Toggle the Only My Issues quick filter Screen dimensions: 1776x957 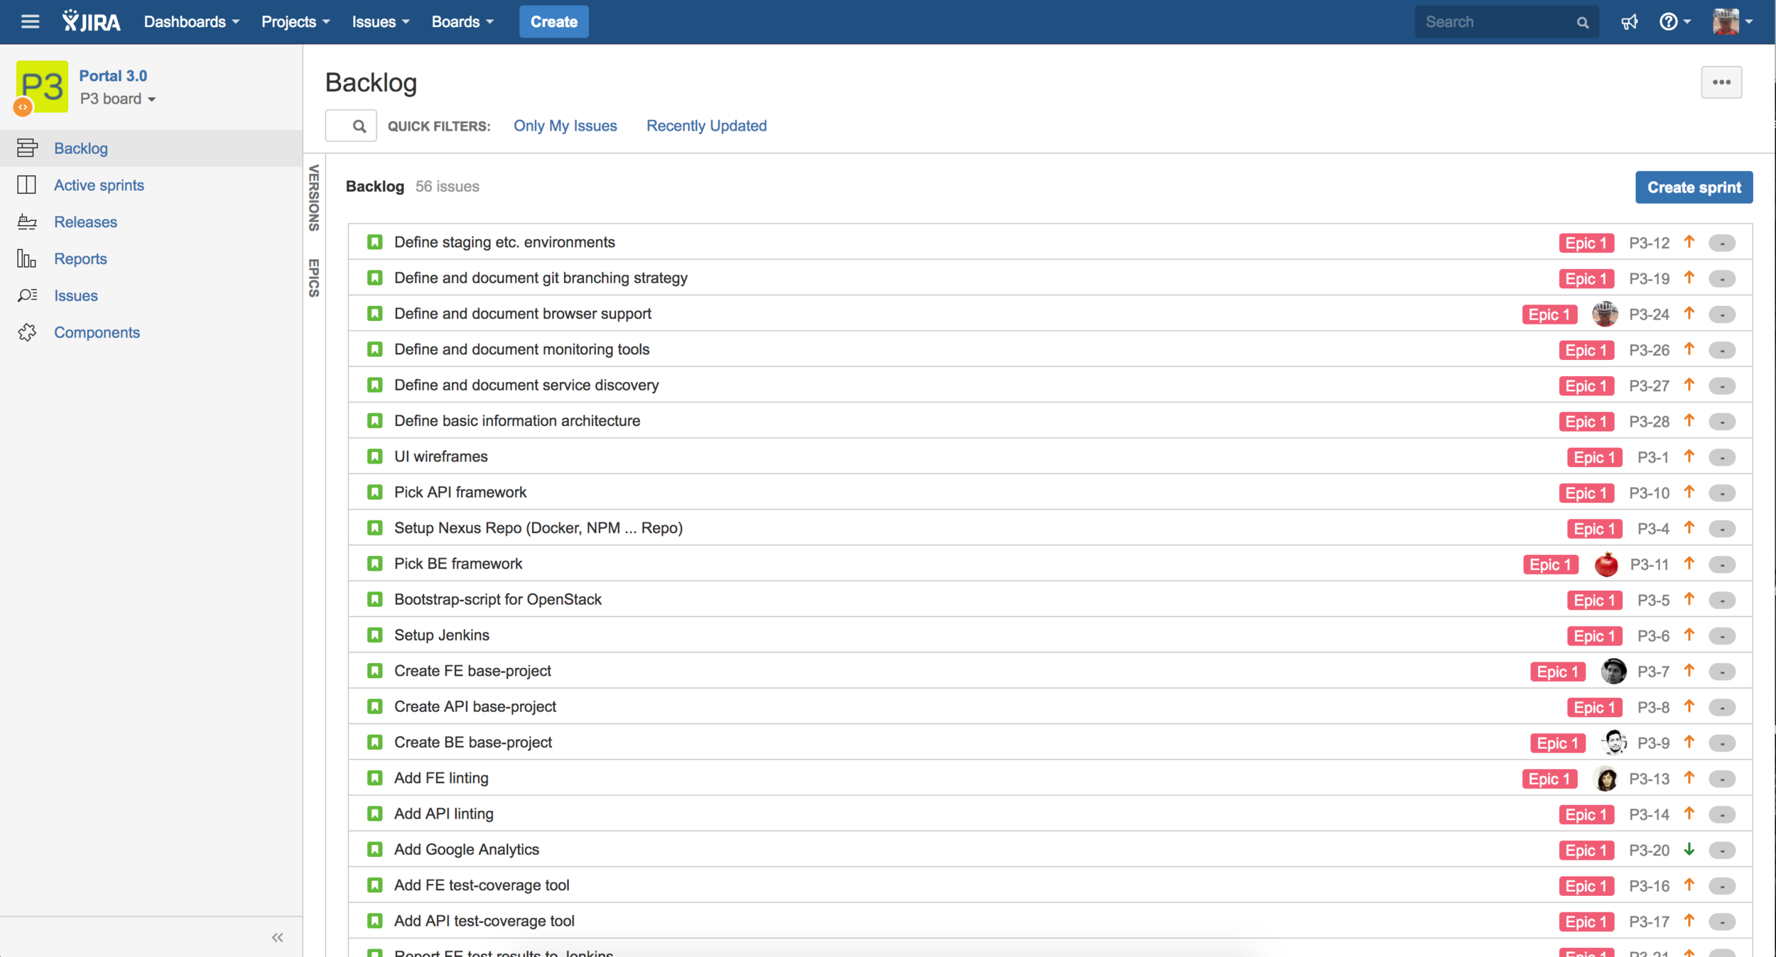565,126
